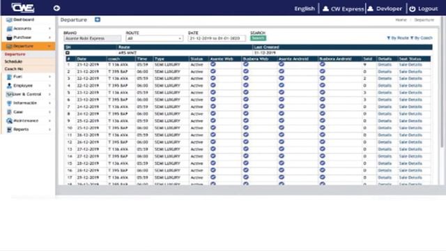Toggle row 17 Busbora Web status circle
Screen dimensions: 446x251
pyautogui.click(x=246, y=177)
